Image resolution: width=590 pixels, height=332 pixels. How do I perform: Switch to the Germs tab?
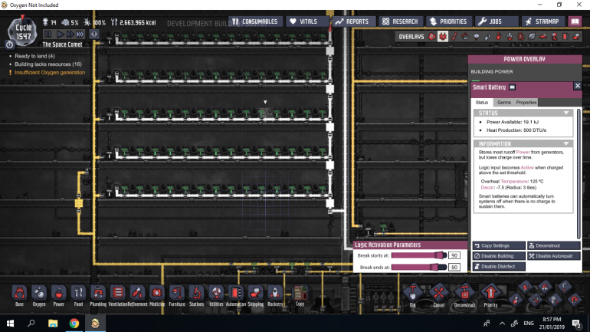[504, 103]
